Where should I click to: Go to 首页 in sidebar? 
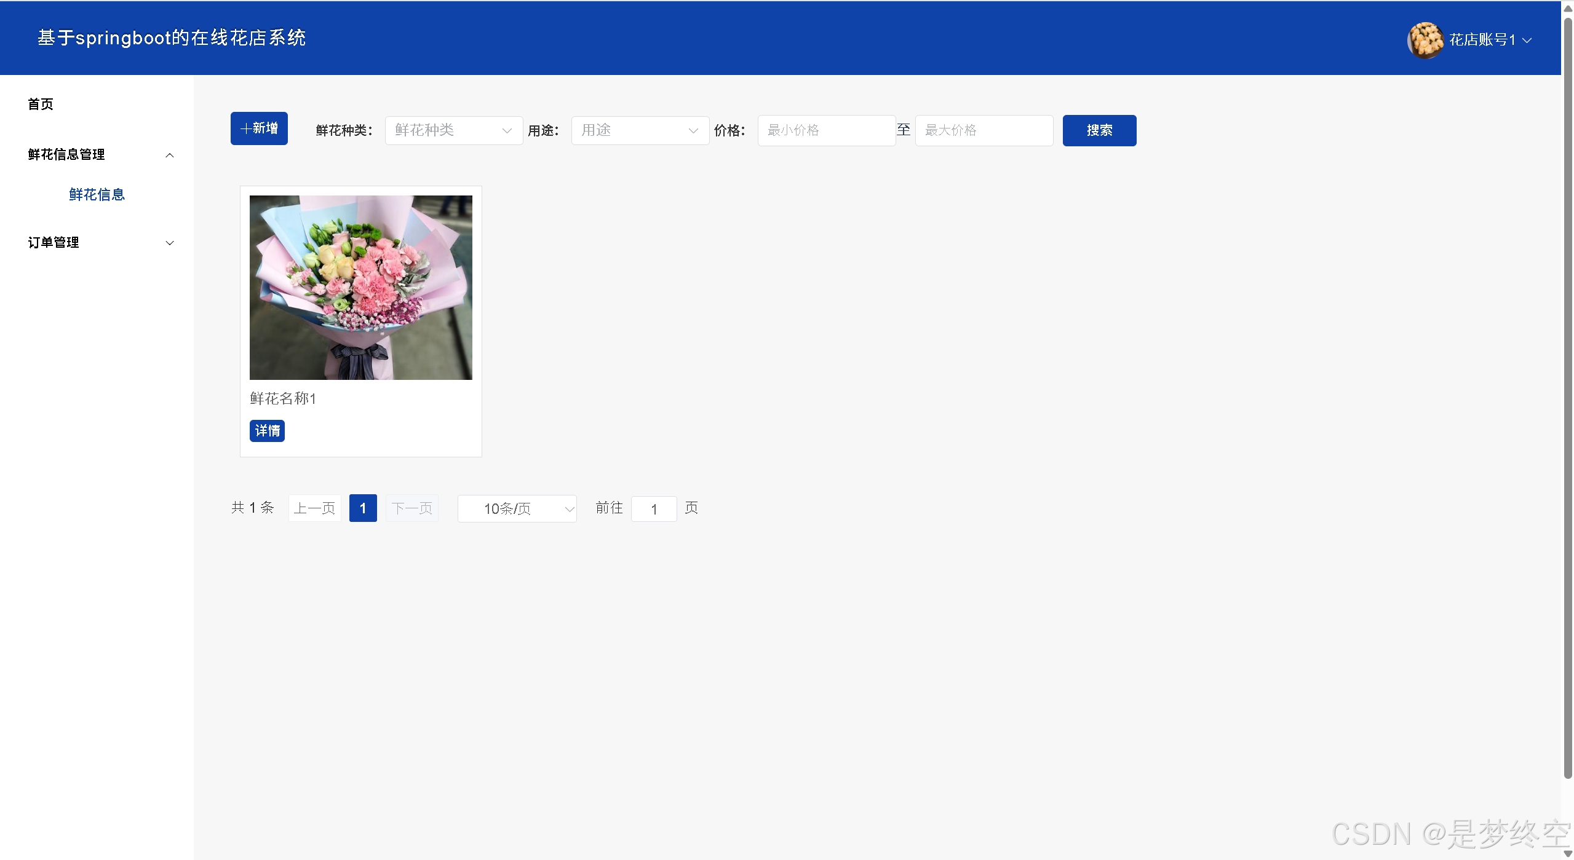pyautogui.click(x=41, y=104)
